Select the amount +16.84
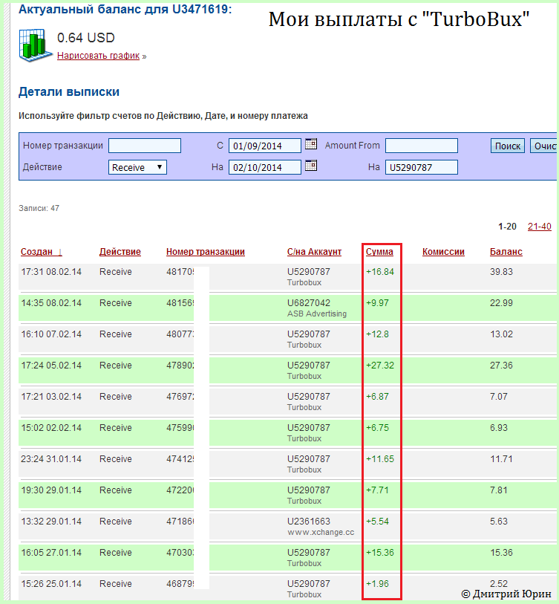 380,272
